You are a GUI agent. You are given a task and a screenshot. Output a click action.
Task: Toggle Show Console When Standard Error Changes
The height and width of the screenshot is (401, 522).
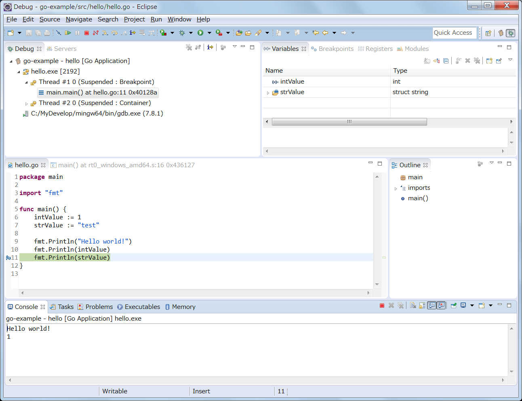[440, 306]
